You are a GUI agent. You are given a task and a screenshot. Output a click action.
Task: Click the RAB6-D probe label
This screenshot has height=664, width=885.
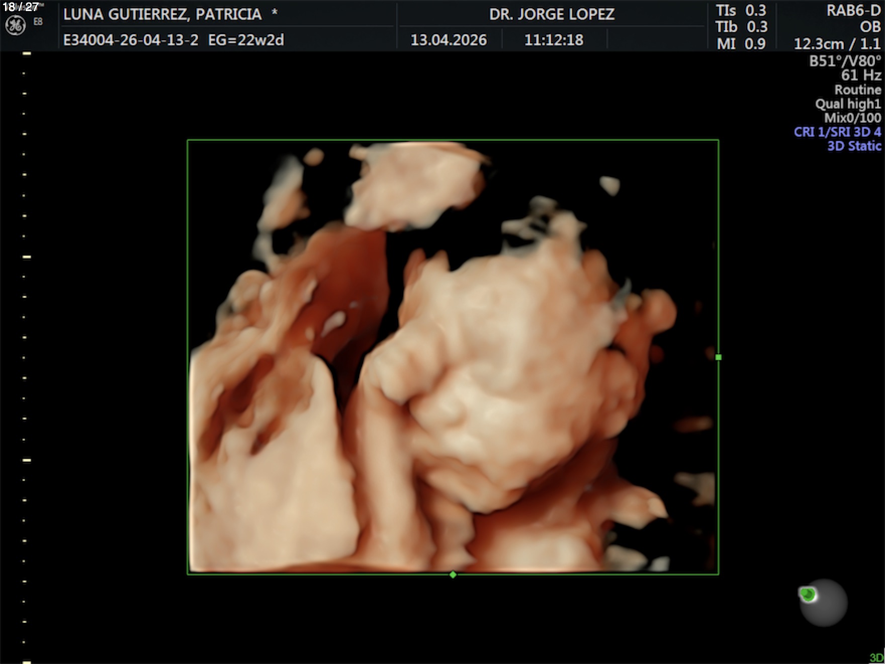[853, 11]
